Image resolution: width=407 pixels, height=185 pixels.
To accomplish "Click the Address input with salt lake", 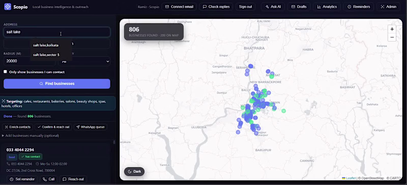I will [x=57, y=32].
